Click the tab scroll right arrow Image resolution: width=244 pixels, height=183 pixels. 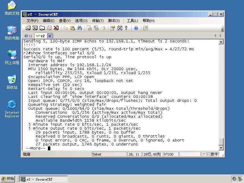click(221, 35)
